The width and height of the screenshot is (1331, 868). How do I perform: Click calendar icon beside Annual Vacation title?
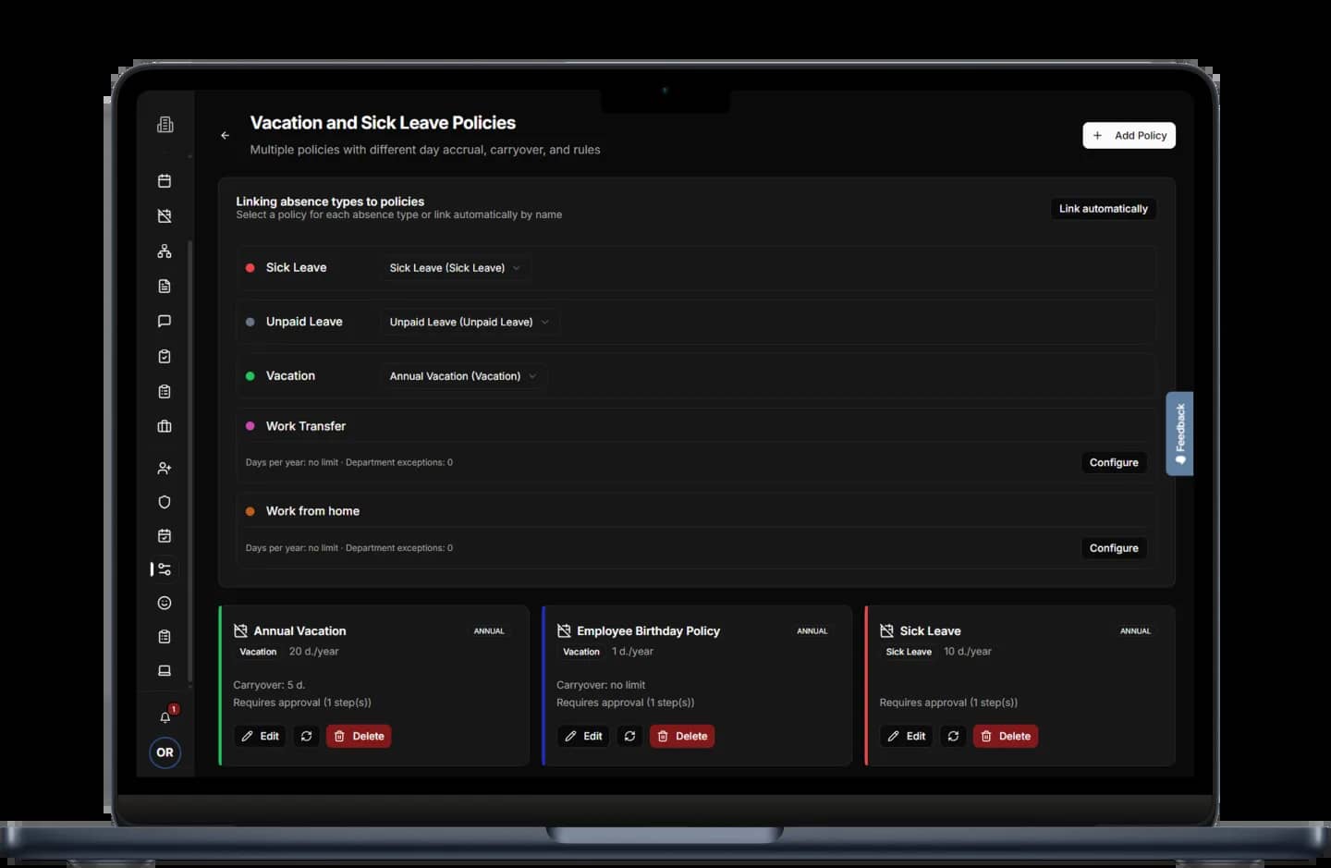[240, 630]
